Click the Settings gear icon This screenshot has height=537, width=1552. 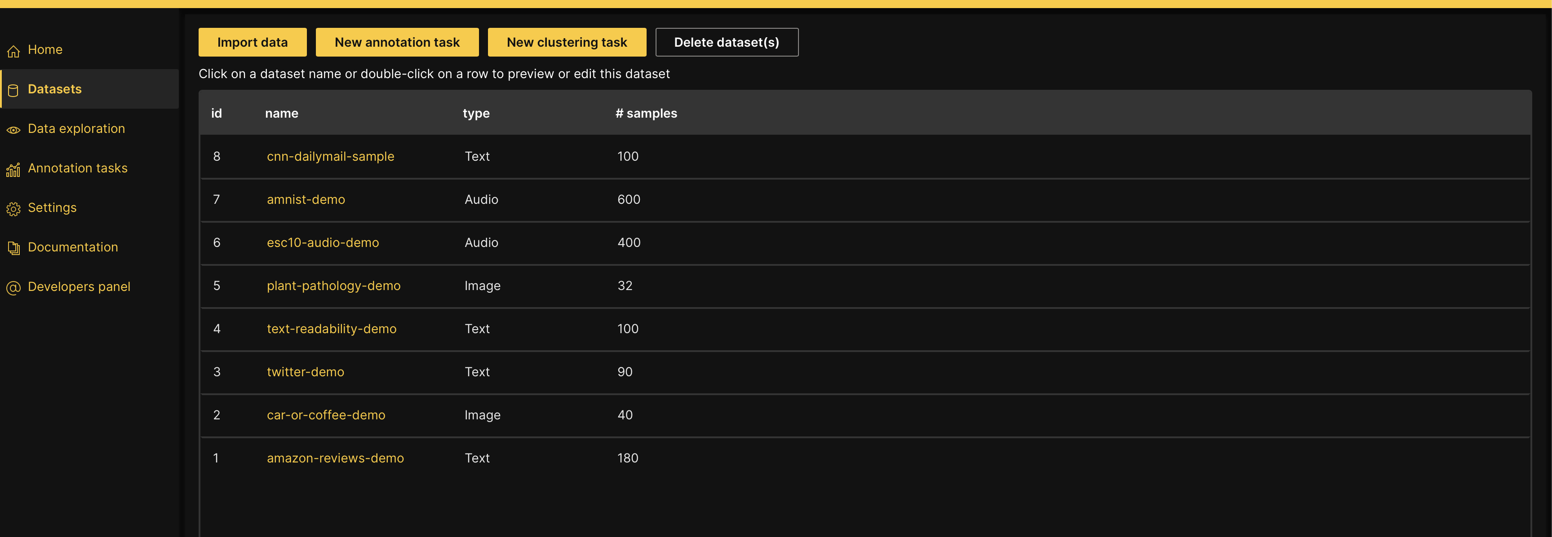14,209
